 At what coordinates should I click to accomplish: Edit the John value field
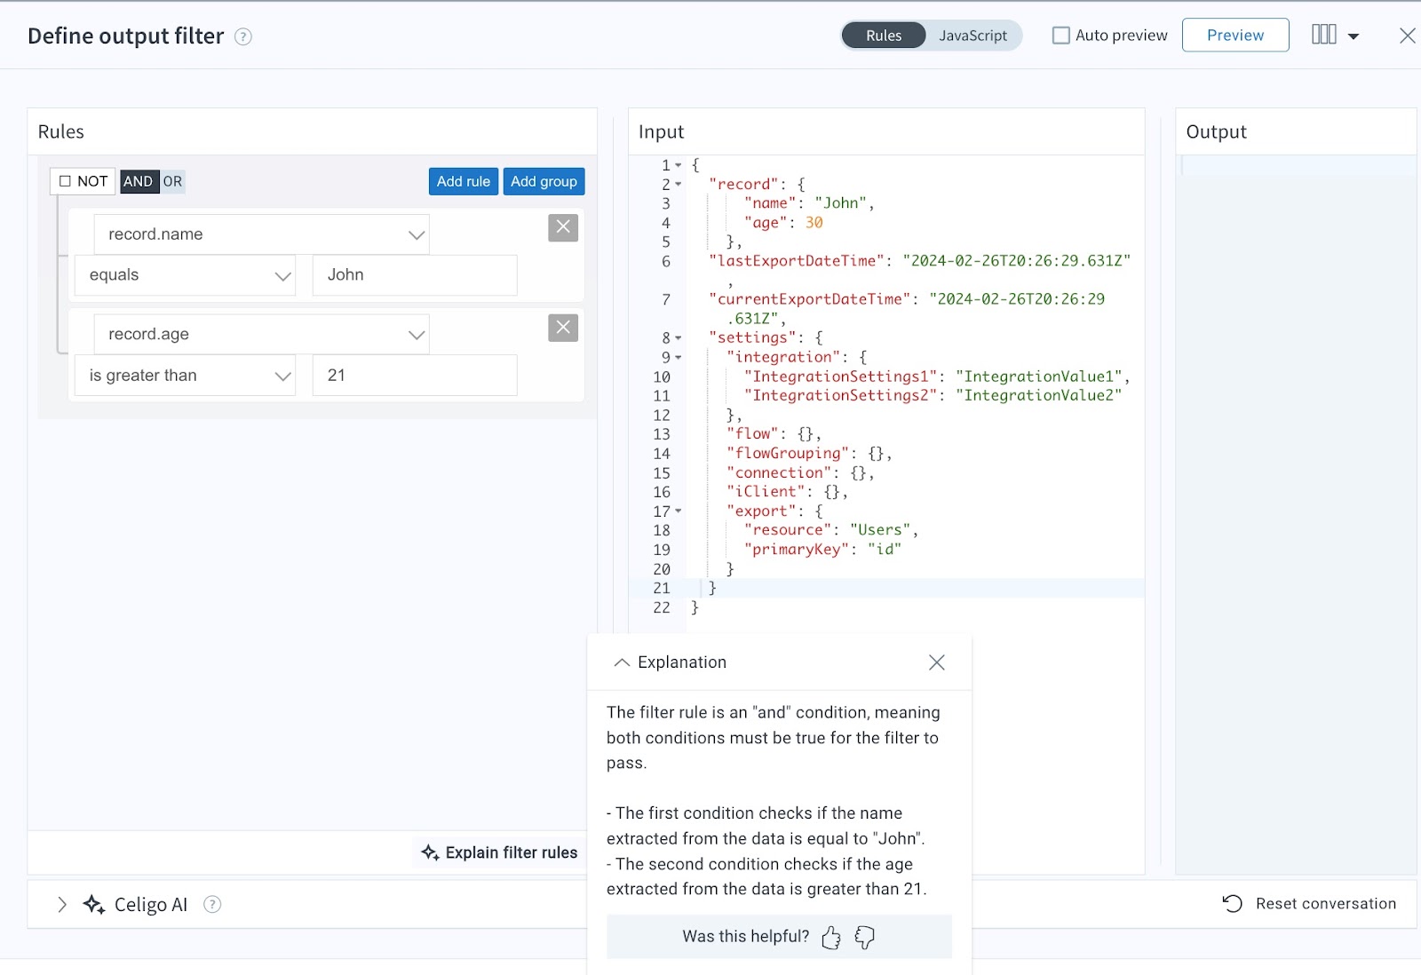(x=415, y=275)
